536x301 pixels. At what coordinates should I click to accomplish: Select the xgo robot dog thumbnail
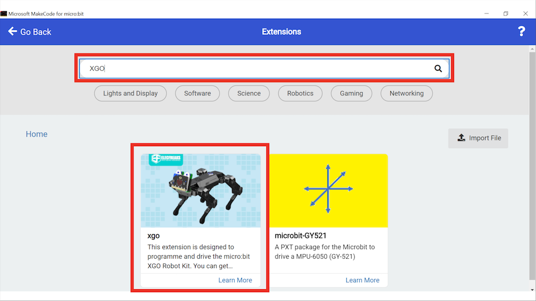click(200, 191)
